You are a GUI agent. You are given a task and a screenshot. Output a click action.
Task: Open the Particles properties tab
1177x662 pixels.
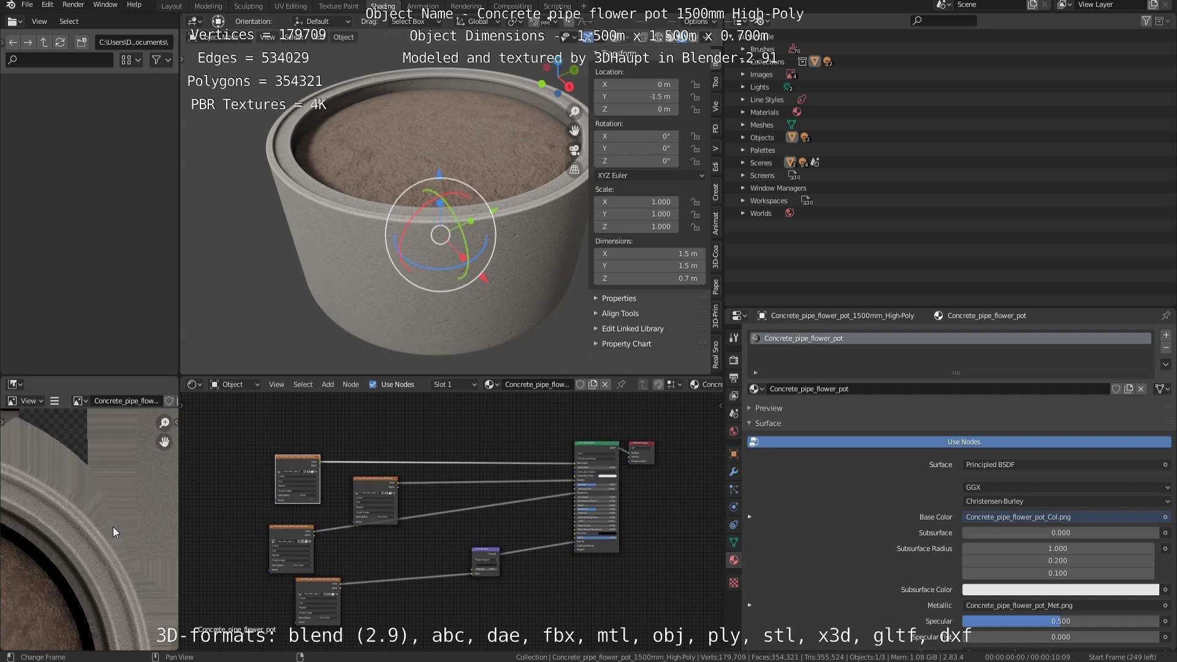click(x=734, y=489)
